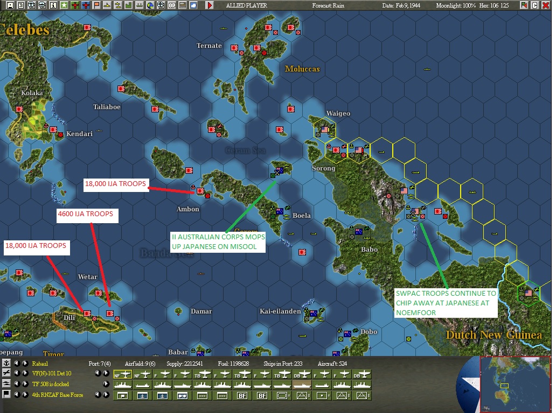This screenshot has width=556, height=413.
Task: Go to previous base using Rabaul left arrow
Action: 17,363
